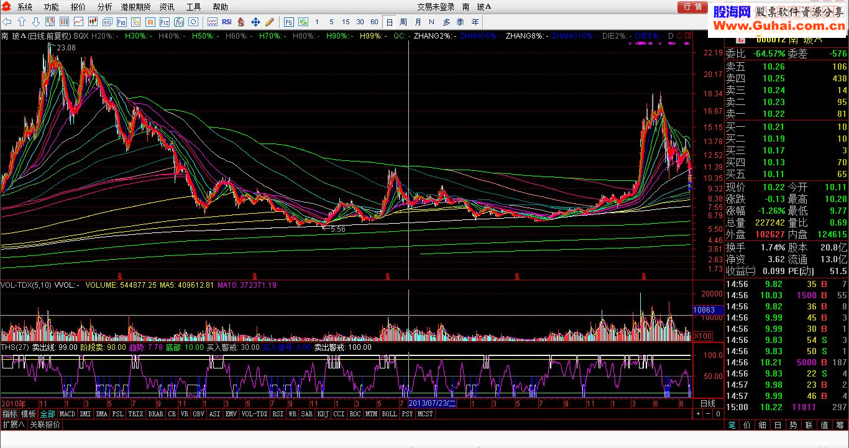Image resolution: width=849 pixels, height=448 pixels.
Task: Select the 季 quarterly period
Action: (461, 22)
